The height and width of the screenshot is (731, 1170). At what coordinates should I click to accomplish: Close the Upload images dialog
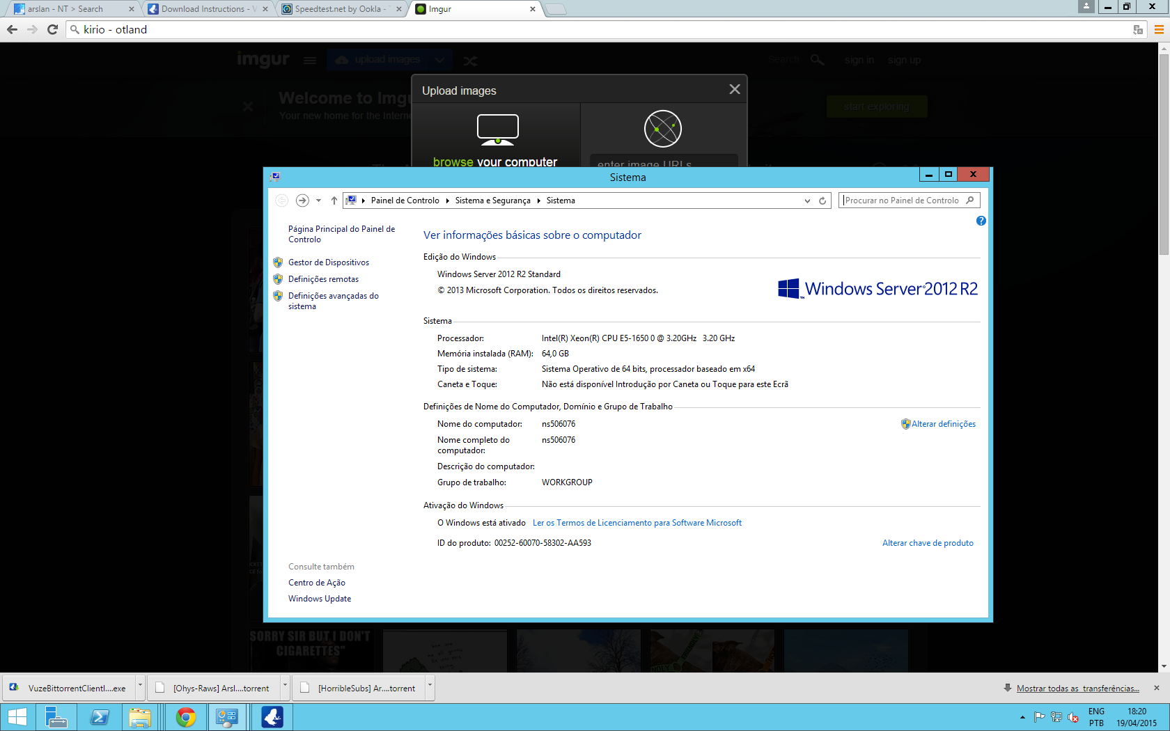[x=734, y=89]
